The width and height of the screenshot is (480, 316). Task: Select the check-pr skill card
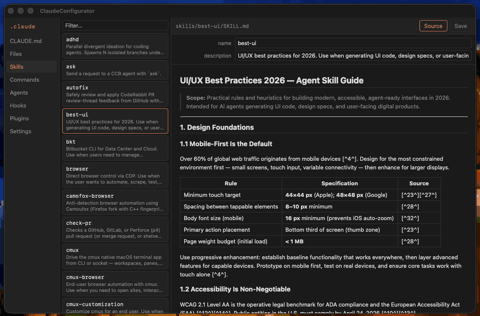(x=115, y=229)
